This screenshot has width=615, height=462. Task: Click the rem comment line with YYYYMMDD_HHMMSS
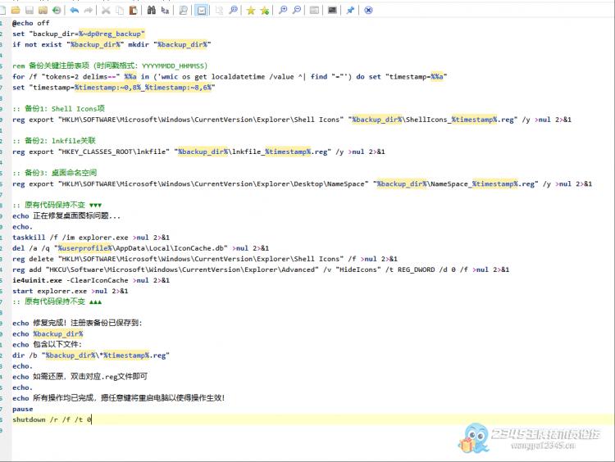(x=110, y=66)
